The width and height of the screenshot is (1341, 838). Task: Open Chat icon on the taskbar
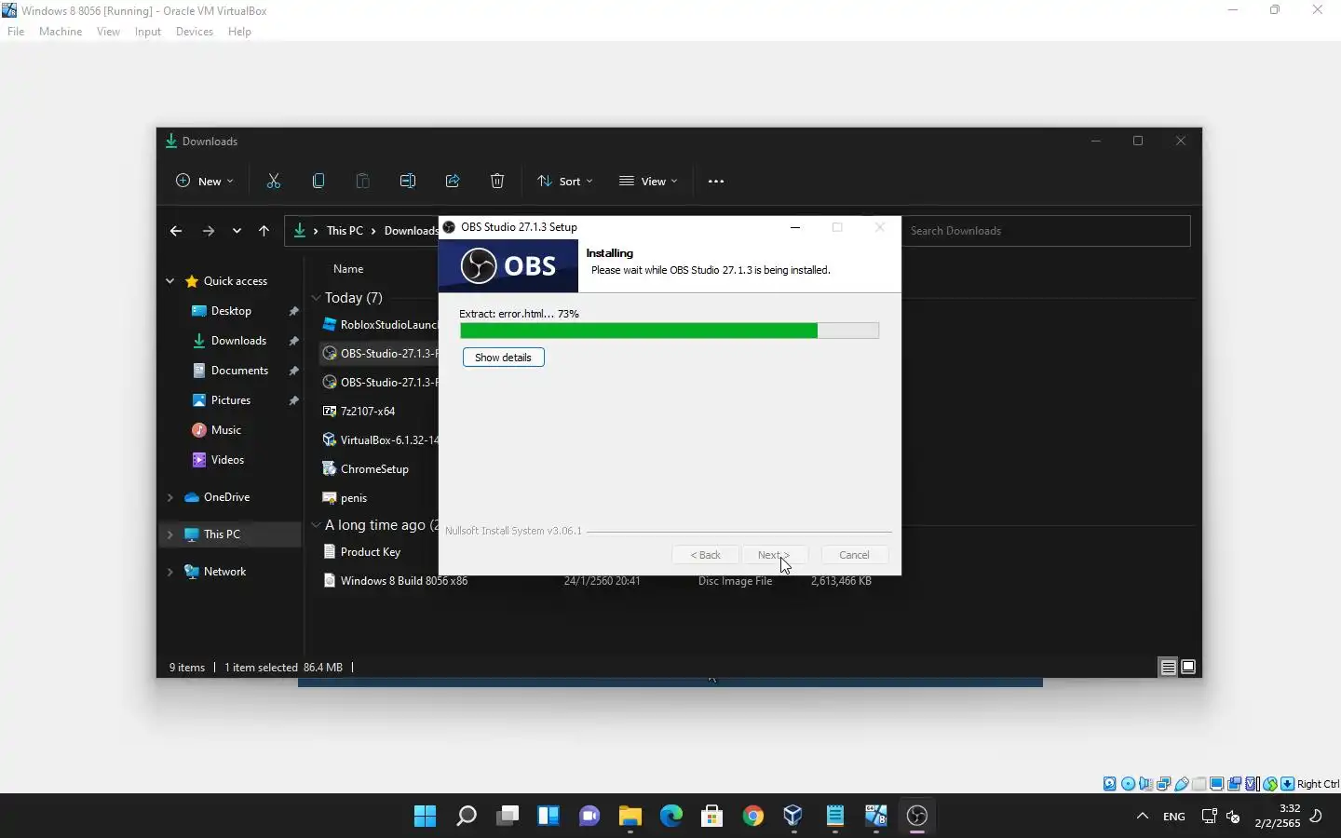tap(589, 817)
